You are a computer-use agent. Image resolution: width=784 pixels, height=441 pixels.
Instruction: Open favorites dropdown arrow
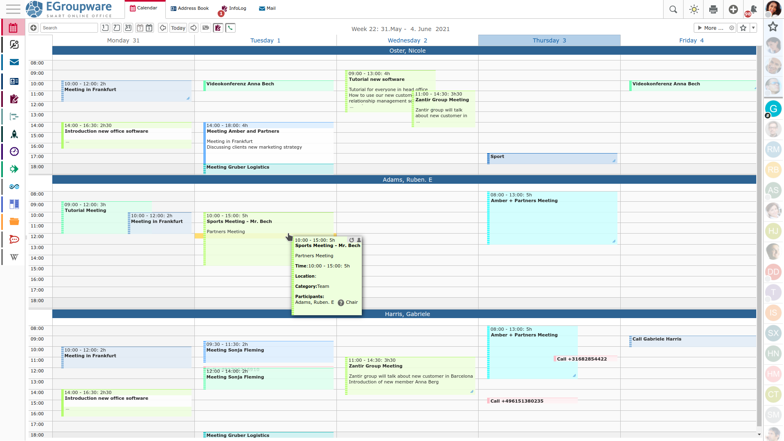click(x=753, y=28)
